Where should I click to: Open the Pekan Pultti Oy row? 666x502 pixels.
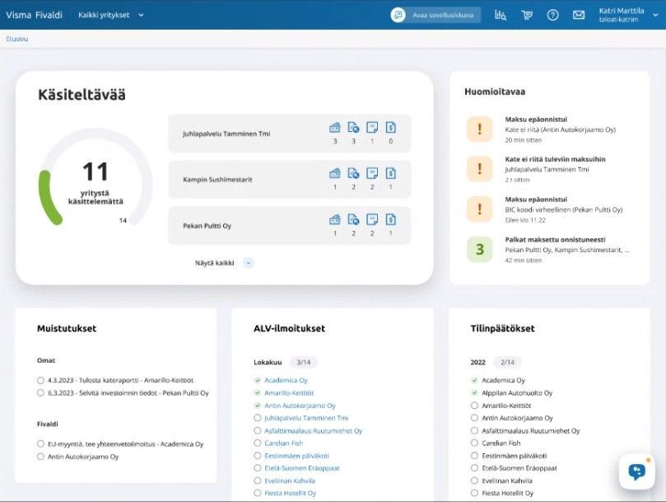click(x=290, y=226)
